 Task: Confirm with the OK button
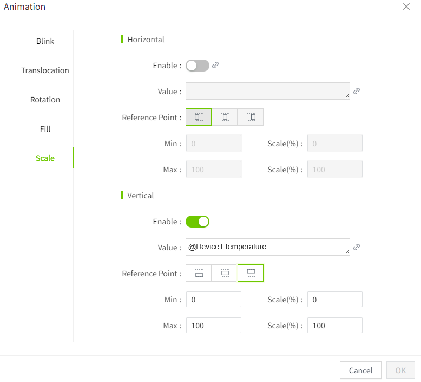[400, 371]
